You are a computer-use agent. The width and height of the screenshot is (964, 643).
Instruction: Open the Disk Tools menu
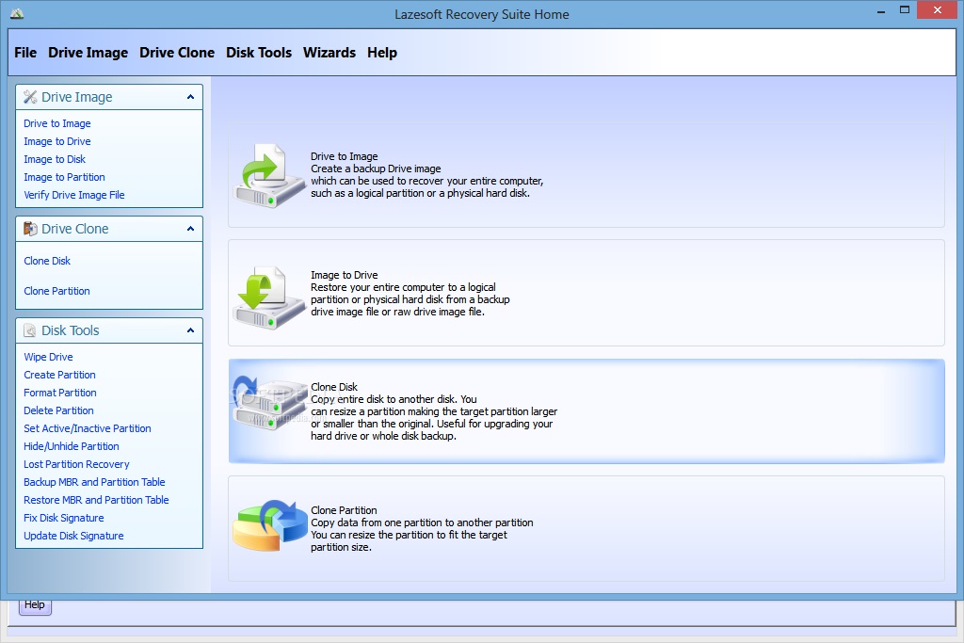pyautogui.click(x=259, y=53)
